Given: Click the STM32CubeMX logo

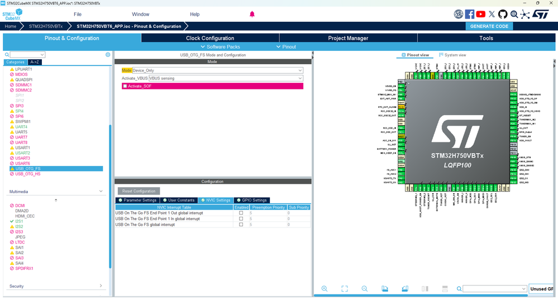Looking at the screenshot, I should coord(12,15).
